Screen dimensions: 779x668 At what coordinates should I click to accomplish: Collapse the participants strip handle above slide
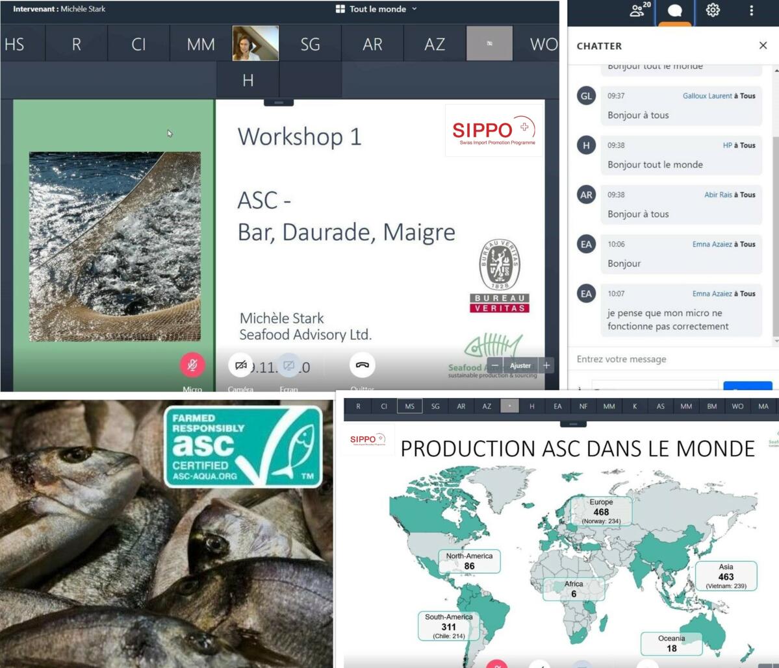pyautogui.click(x=279, y=103)
